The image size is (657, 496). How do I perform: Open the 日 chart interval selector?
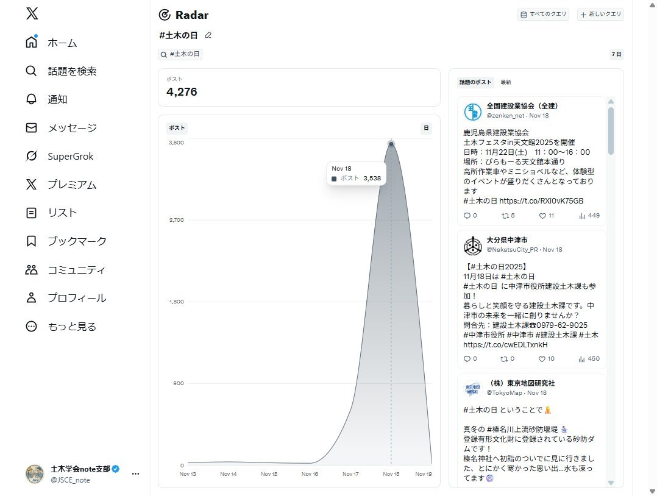point(427,128)
